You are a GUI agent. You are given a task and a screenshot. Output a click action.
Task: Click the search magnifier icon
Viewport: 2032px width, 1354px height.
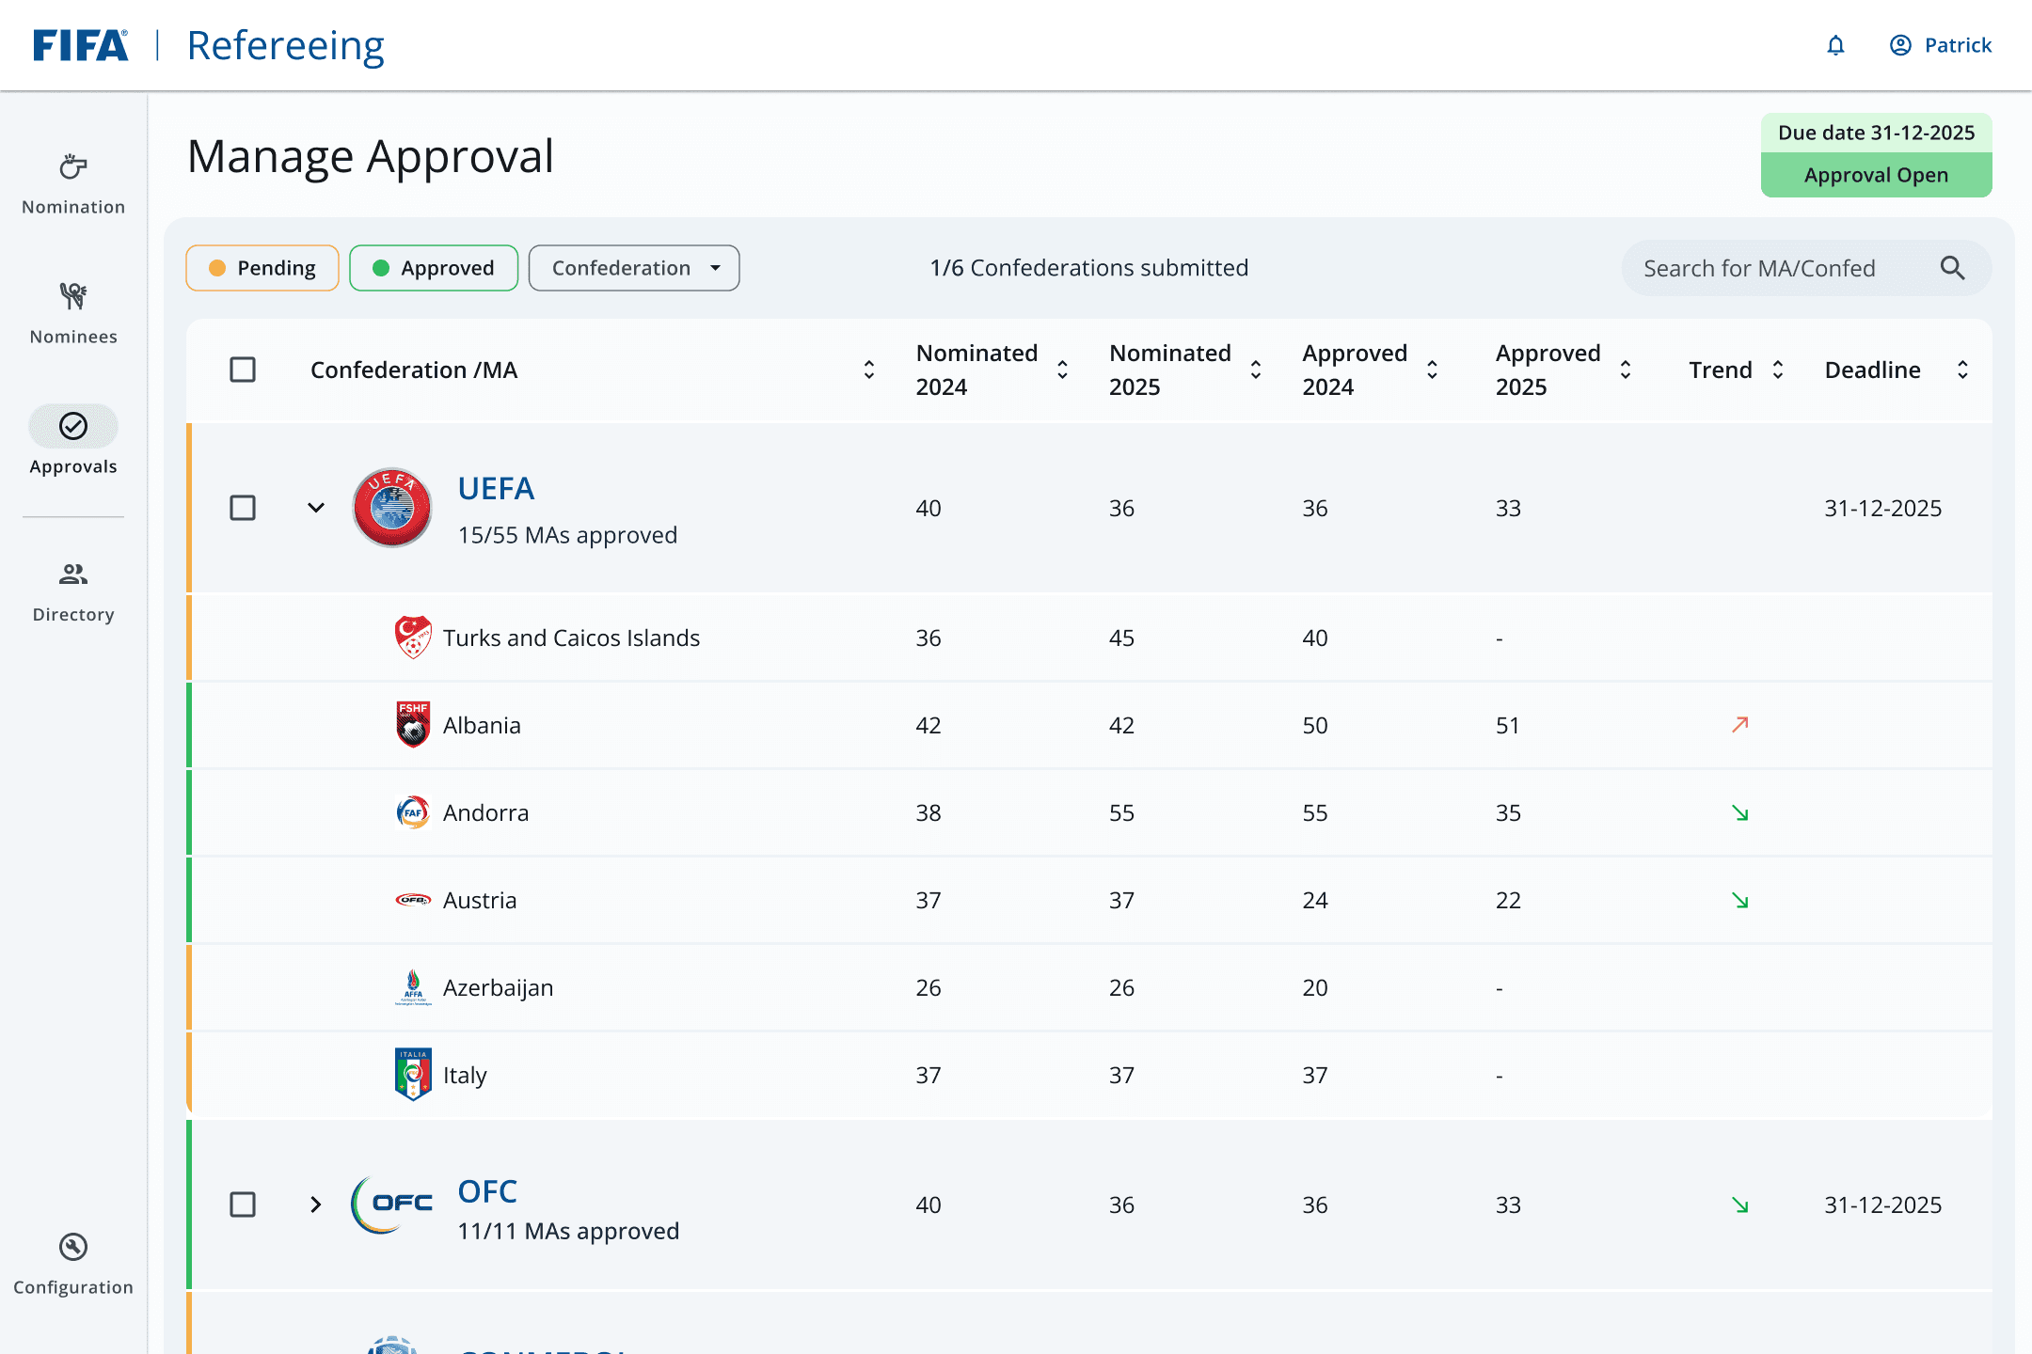pyautogui.click(x=1953, y=268)
